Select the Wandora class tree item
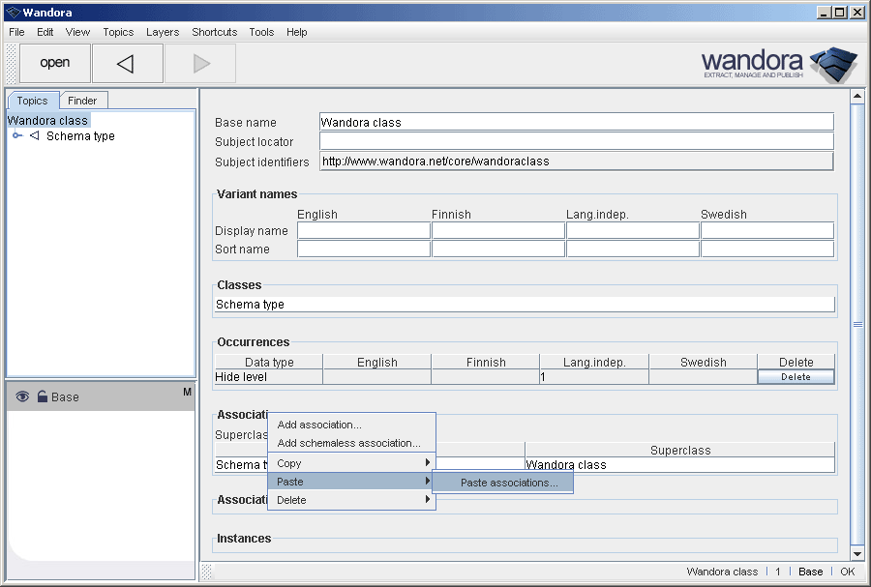This screenshot has width=871, height=587. tap(48, 121)
